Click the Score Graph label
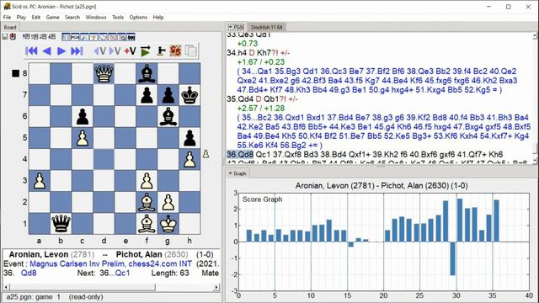The width and height of the screenshot is (539, 303). tap(262, 199)
